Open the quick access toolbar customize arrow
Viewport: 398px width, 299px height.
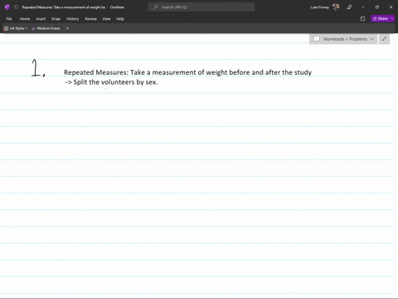tap(67, 28)
